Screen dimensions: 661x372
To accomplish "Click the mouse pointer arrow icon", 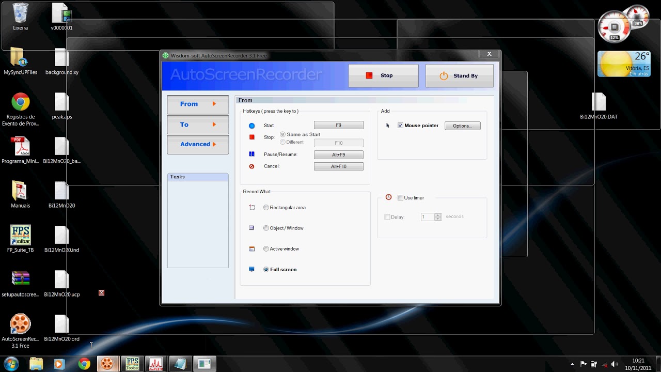I will (388, 126).
